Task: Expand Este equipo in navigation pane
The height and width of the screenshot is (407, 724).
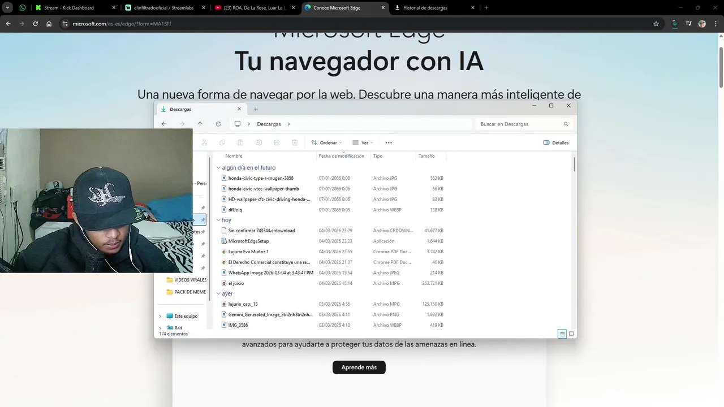Action: (x=160, y=317)
